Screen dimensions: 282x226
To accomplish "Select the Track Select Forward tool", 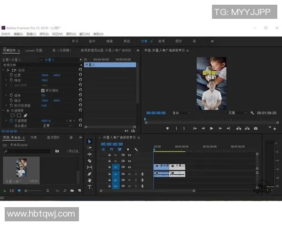I will (90, 148).
